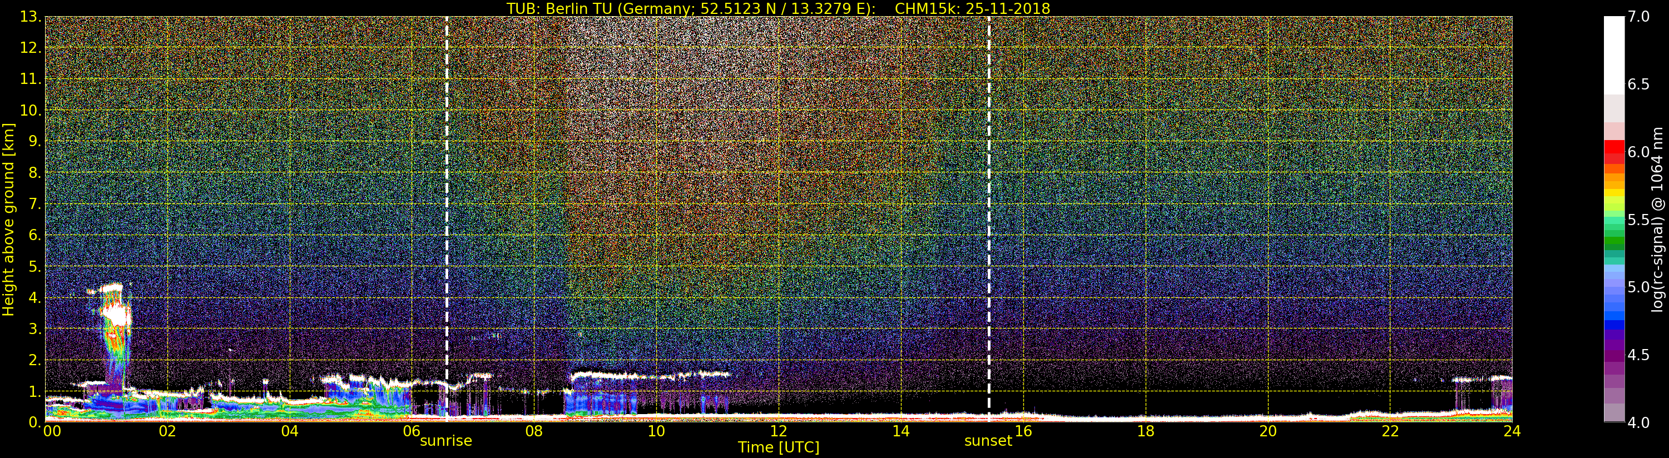Click the time axis tick '00'
The width and height of the screenshot is (1669, 458).
[52, 431]
